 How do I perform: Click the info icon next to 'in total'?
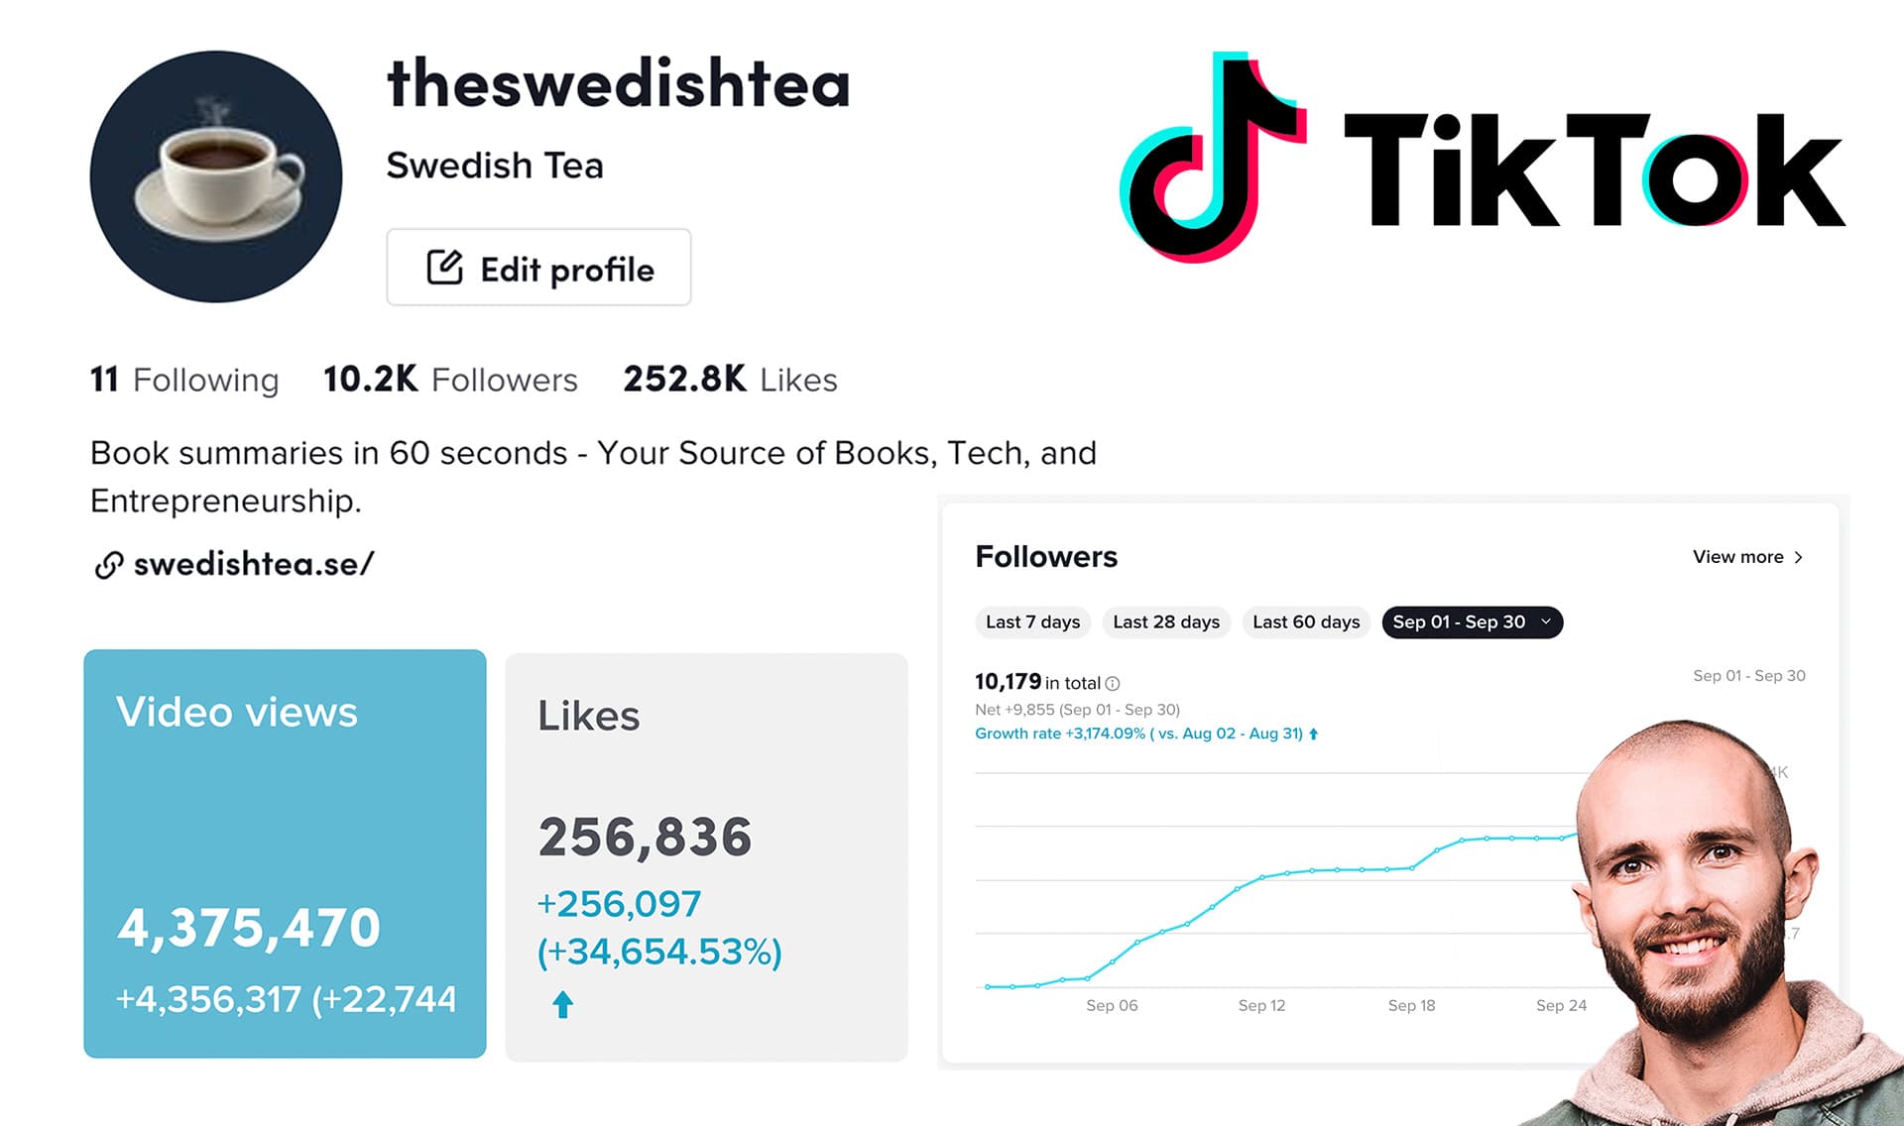(x=1113, y=683)
